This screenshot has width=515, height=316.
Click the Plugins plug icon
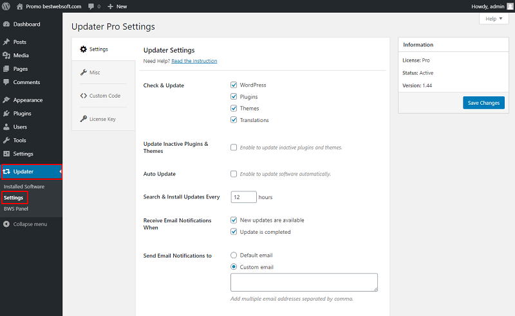click(x=6, y=114)
